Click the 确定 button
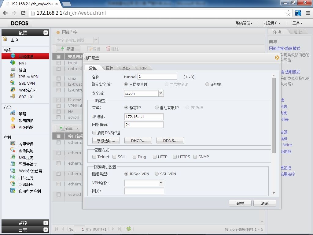The width and height of the screenshot is (313, 235). click(x=240, y=203)
